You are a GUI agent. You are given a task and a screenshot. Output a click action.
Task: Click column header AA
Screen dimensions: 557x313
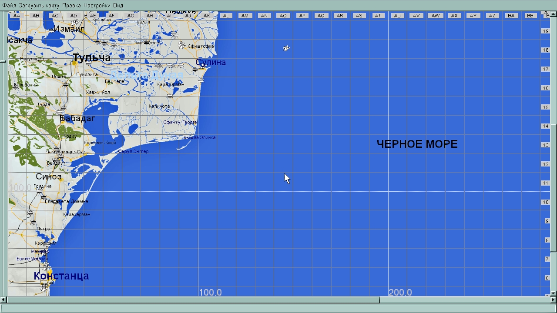point(17,16)
